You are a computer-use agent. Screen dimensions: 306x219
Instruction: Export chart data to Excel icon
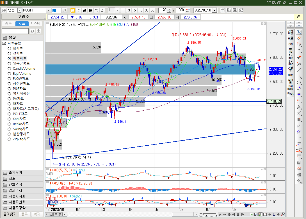[252, 215]
